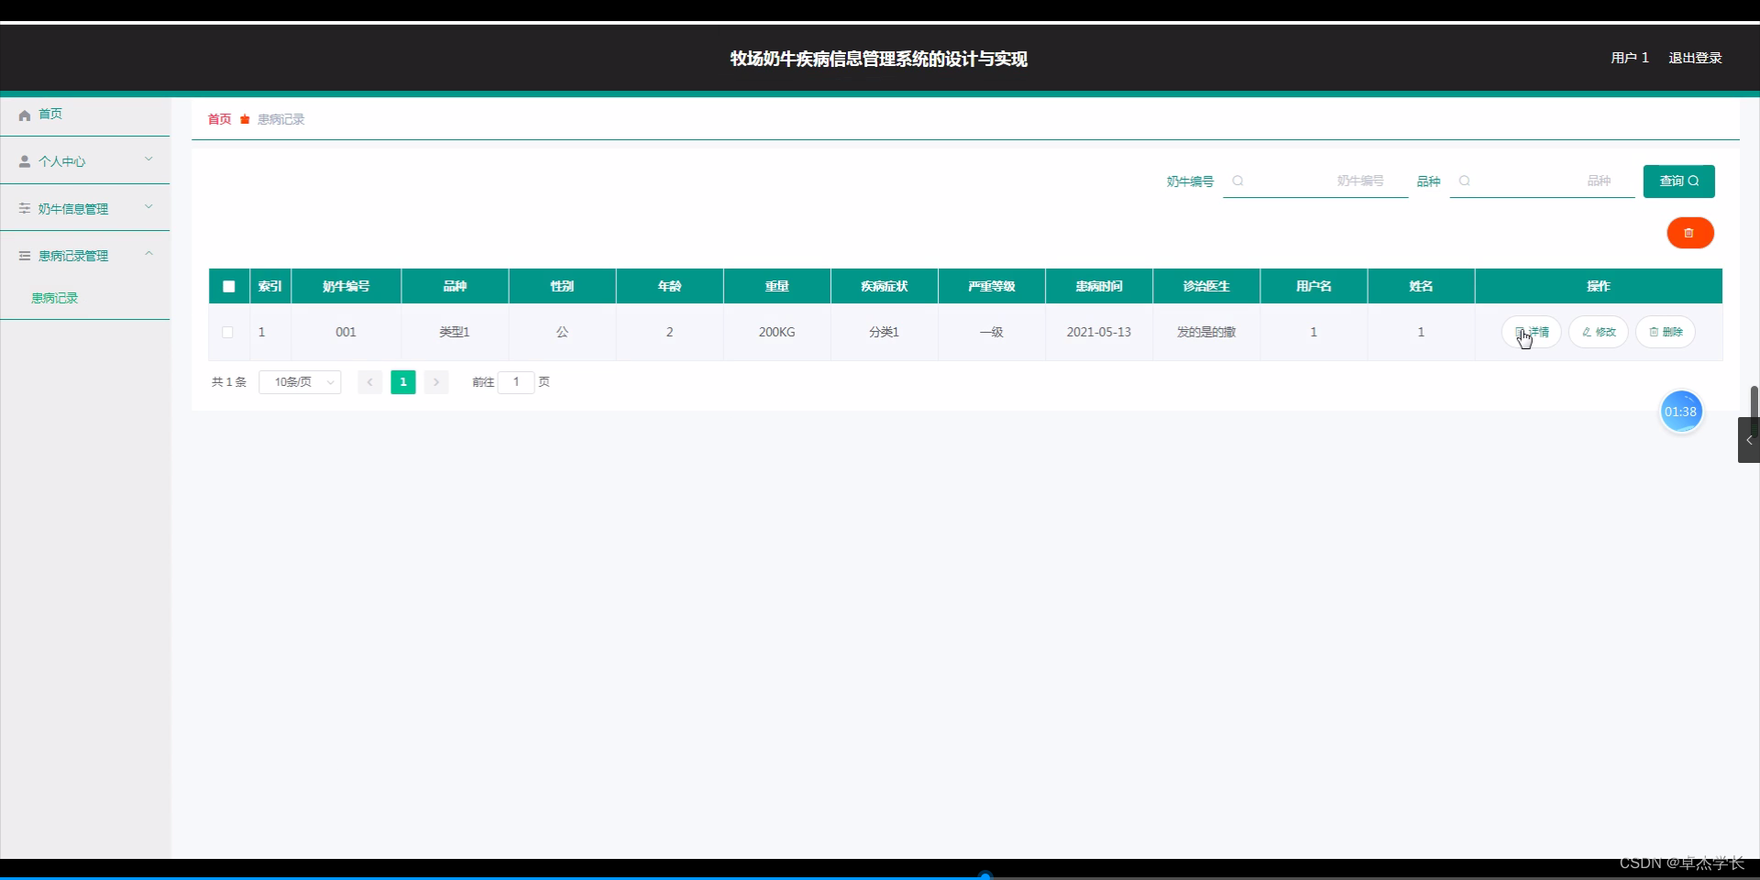
Task: Select the 患病记录 submenu item
Action: [55, 298]
